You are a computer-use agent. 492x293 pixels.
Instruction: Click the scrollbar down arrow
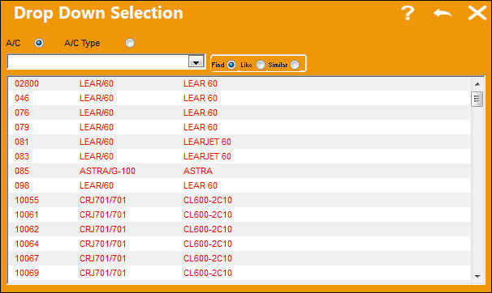pyautogui.click(x=477, y=276)
